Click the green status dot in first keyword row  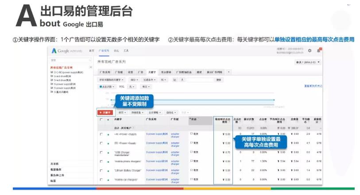108,133
